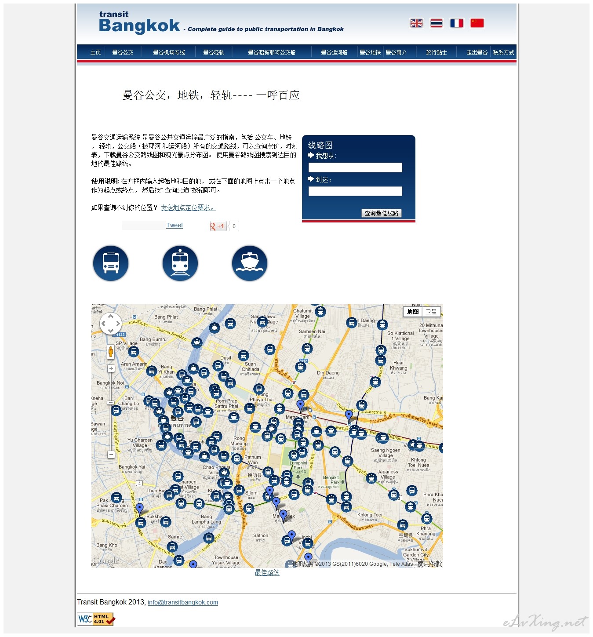Switch to the English flag language

tap(416, 23)
